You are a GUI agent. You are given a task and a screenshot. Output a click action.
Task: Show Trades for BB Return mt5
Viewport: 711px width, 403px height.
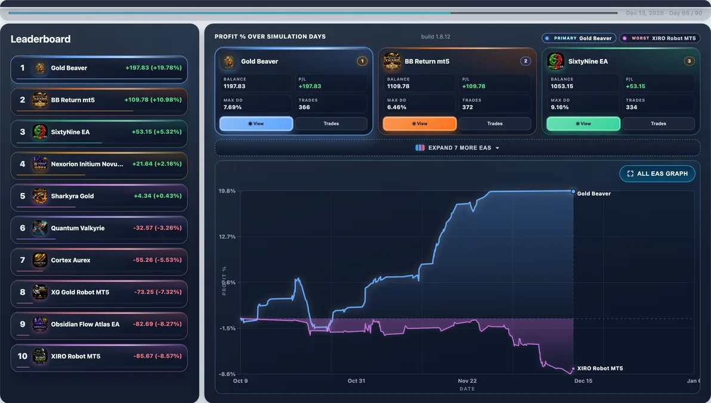(494, 124)
